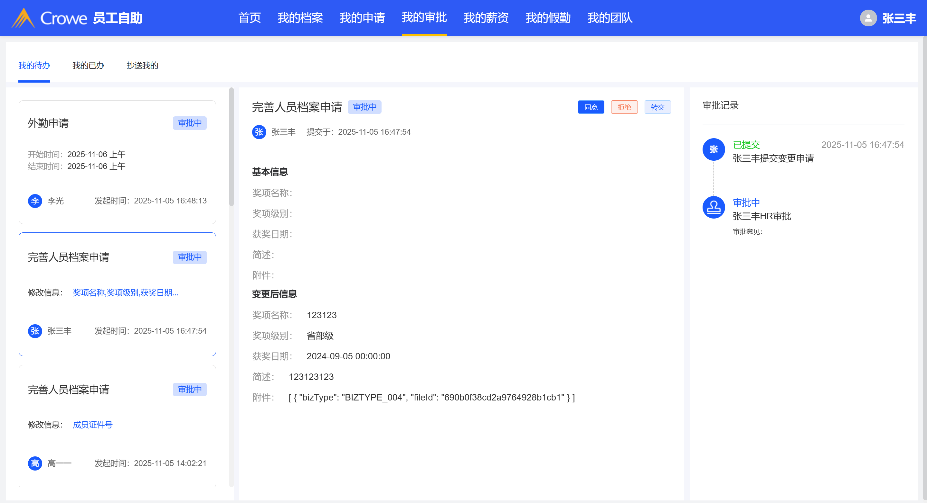Viewport: 927px width, 503px height.
Task: Click applicant avatar in detail header
Action: point(259,132)
